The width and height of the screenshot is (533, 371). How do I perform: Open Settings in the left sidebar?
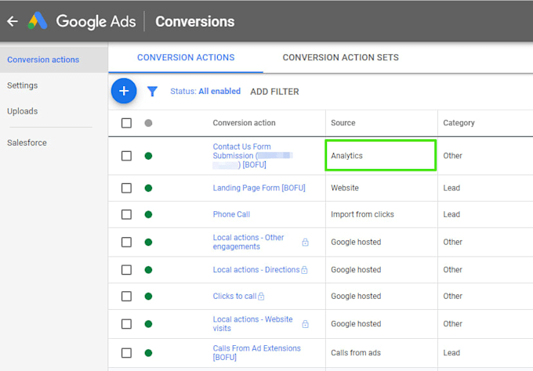(23, 85)
